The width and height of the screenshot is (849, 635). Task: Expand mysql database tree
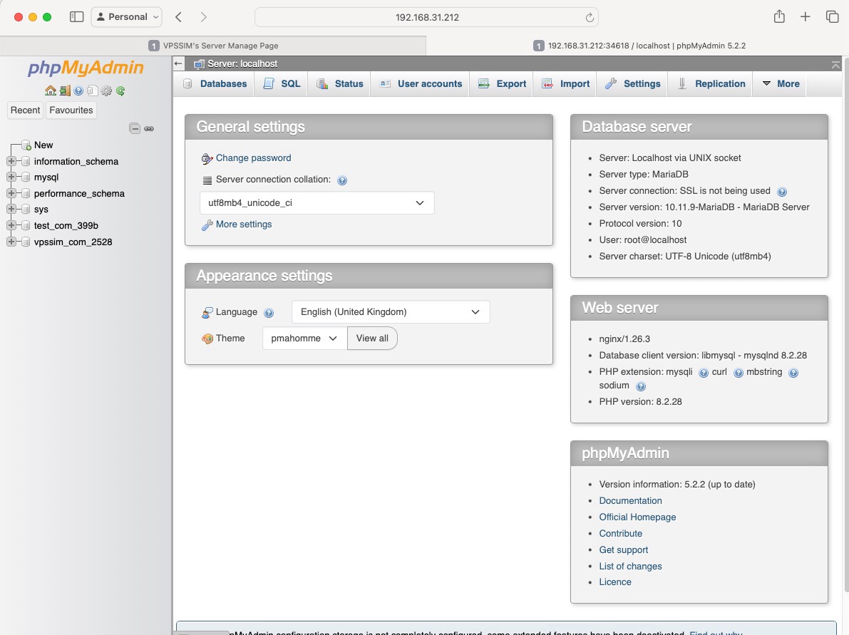pyautogui.click(x=11, y=177)
